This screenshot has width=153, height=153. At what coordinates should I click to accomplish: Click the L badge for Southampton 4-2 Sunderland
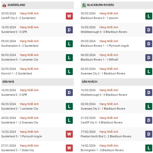click(x=69, y=44)
